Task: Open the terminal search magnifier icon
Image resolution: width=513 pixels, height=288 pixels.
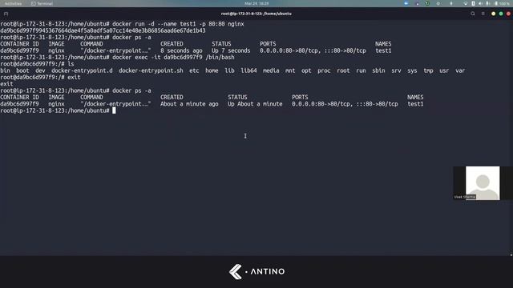Action: [473, 14]
